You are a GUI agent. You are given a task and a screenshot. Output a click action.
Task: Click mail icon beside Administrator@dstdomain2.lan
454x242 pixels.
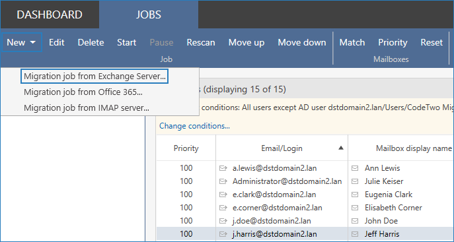click(223, 181)
